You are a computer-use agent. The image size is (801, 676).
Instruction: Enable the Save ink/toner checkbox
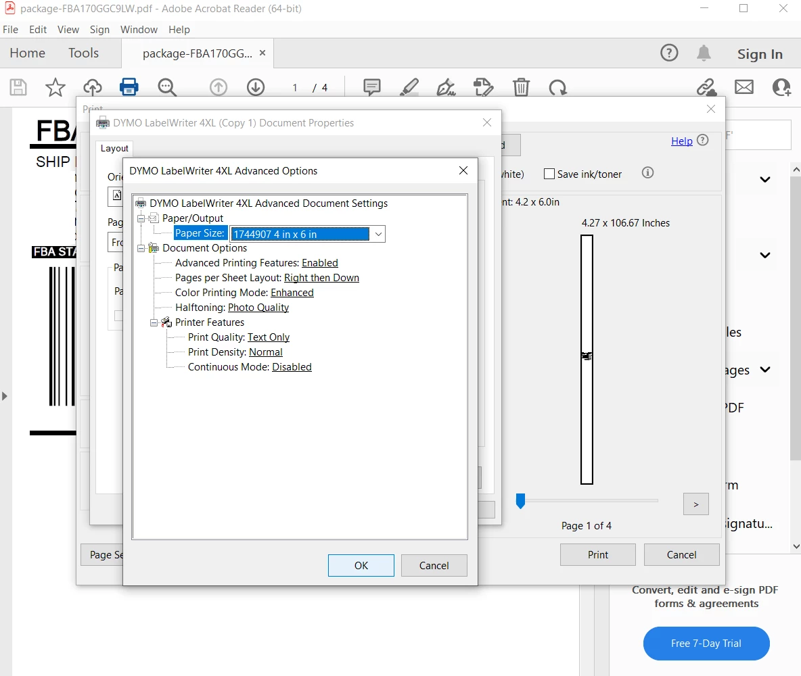tap(549, 174)
